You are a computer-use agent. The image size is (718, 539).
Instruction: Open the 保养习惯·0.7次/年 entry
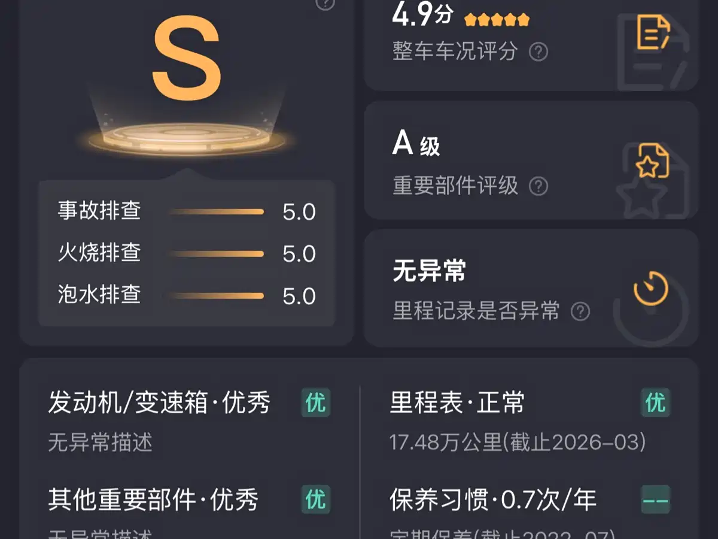[530, 512]
